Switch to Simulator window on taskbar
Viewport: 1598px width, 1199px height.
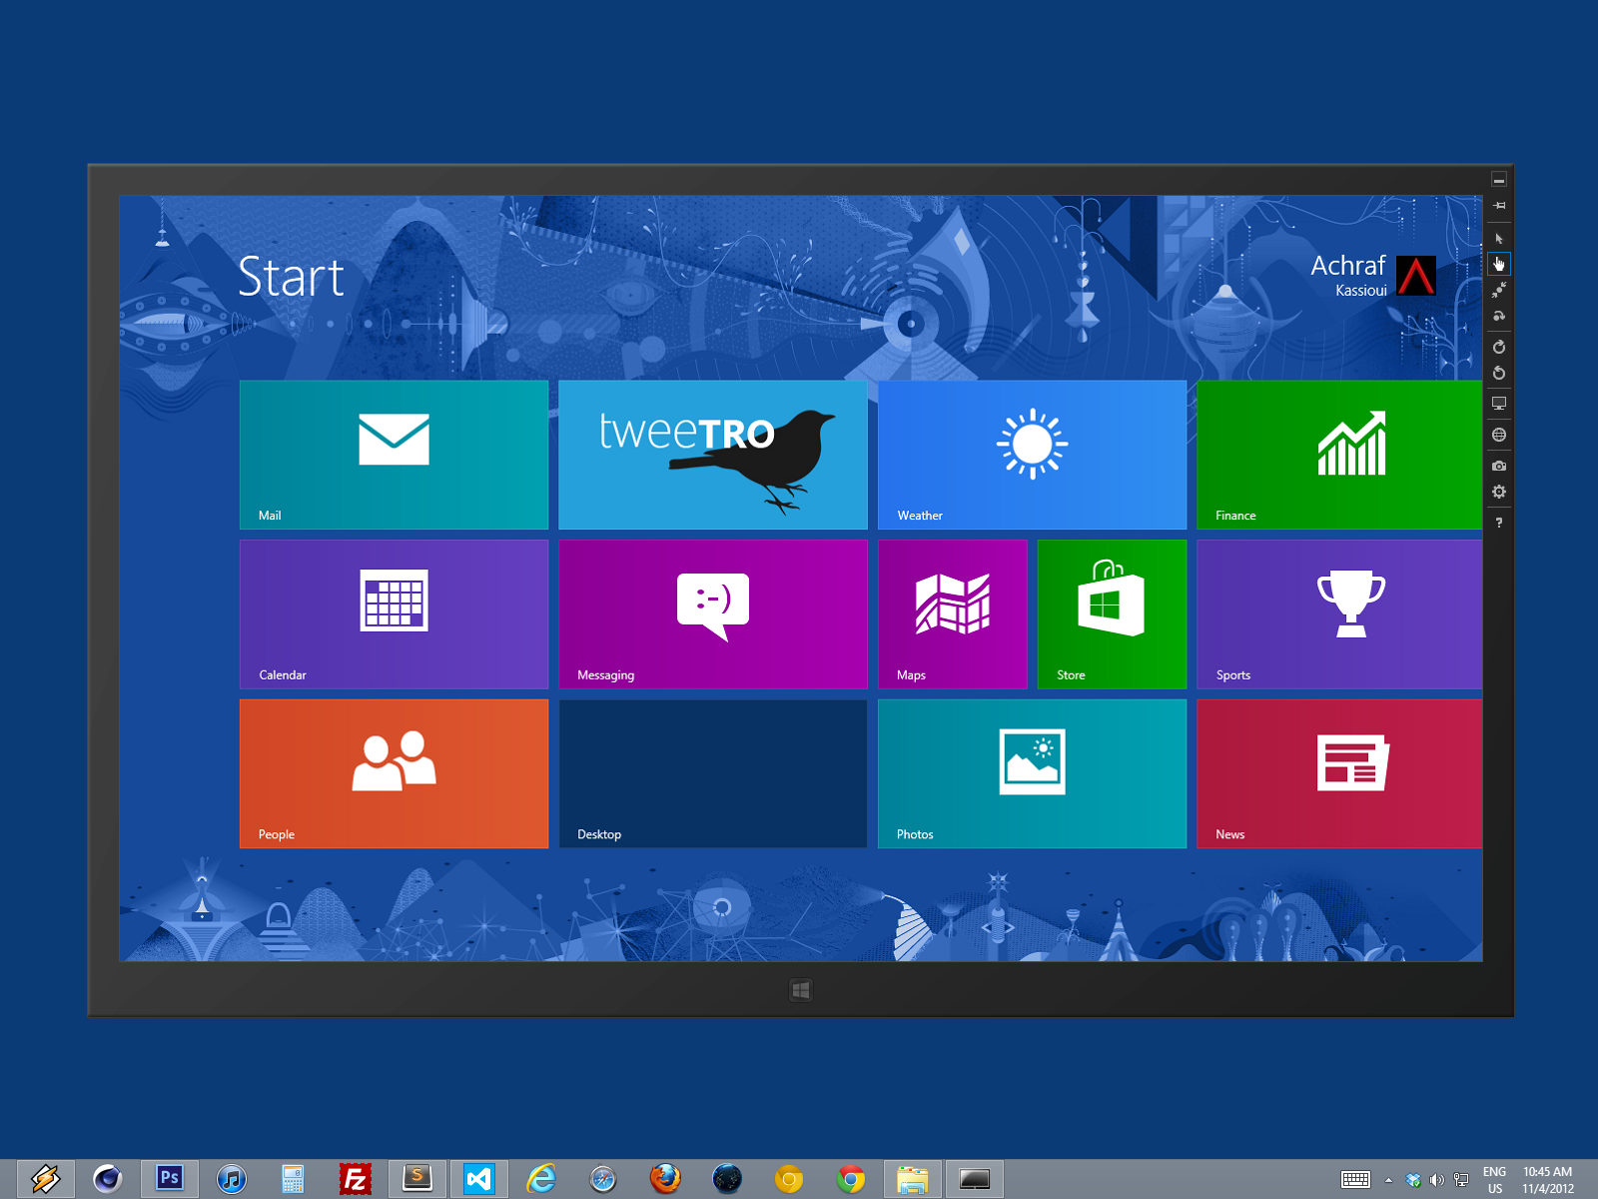pos(974,1179)
